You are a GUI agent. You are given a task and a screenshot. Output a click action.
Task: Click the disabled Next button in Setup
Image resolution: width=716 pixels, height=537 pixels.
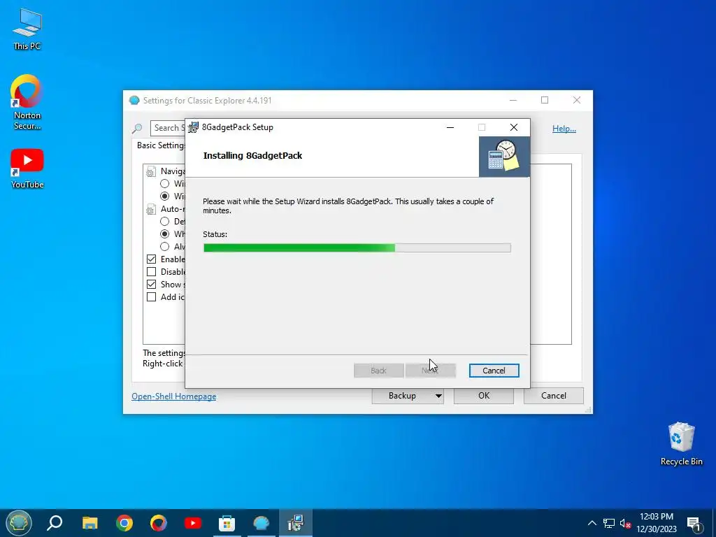click(430, 371)
